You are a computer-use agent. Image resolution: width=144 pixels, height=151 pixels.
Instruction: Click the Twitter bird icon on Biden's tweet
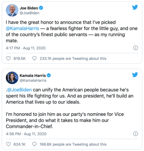pos(135,8)
